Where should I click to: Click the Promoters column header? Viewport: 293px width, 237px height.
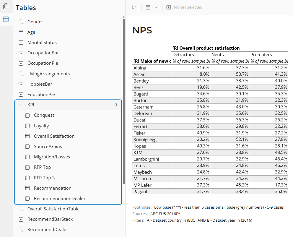coord(261,55)
